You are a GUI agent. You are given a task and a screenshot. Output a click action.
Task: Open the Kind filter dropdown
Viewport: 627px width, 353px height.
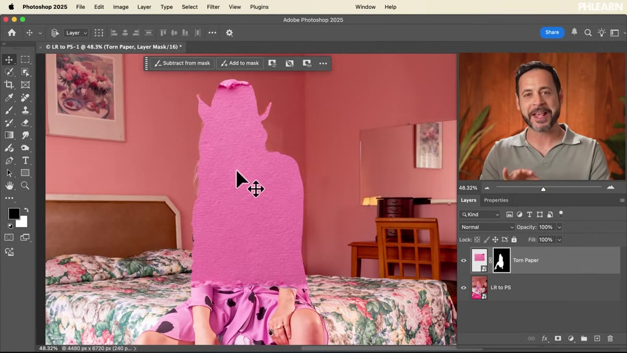point(480,214)
